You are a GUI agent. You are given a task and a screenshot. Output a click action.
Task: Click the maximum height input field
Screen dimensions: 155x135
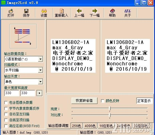28,93
